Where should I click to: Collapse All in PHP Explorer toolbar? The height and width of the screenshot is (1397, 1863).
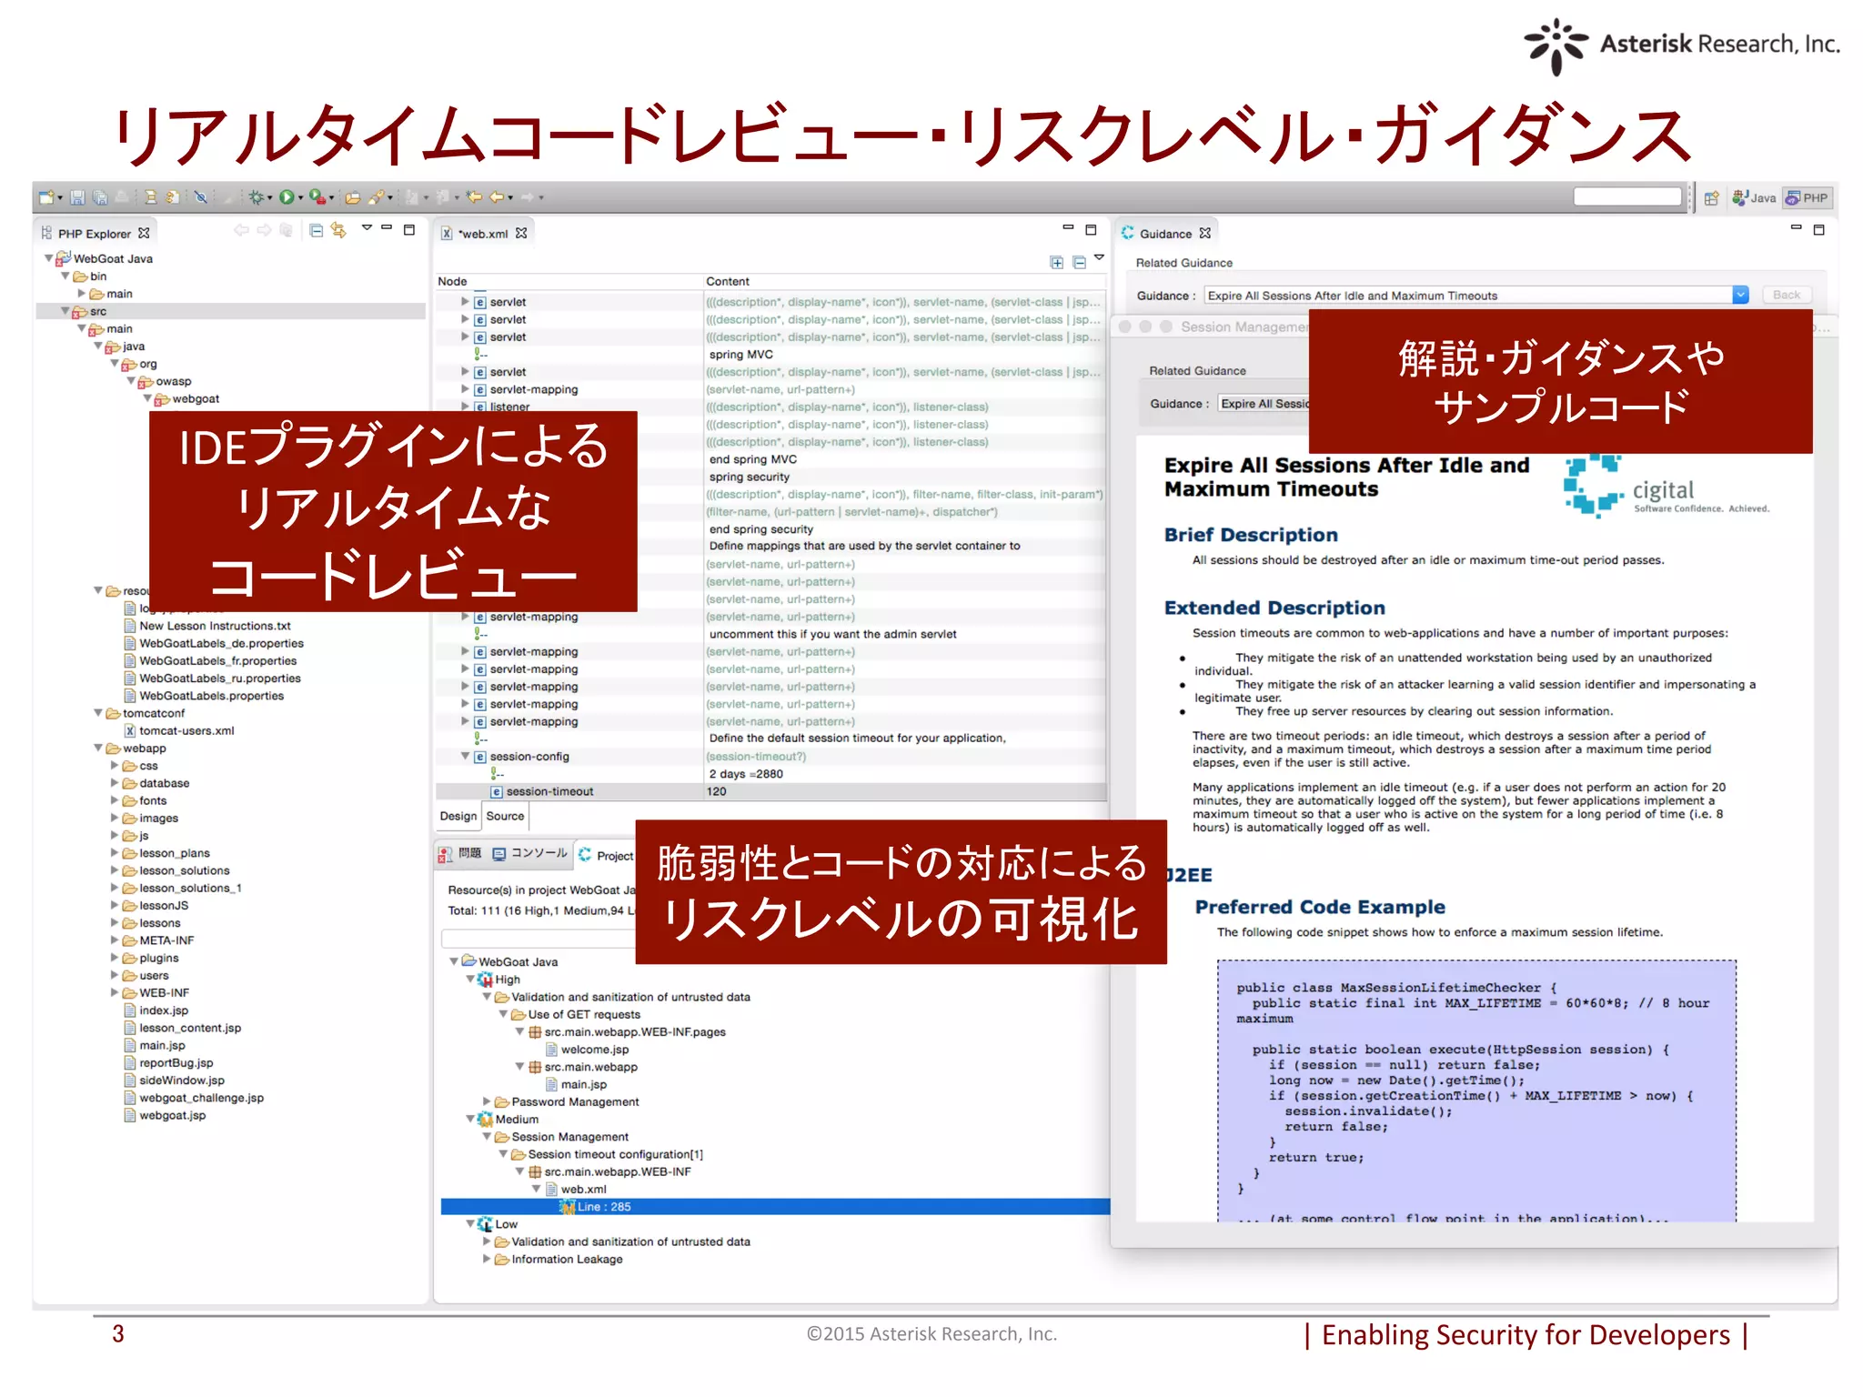tap(316, 230)
